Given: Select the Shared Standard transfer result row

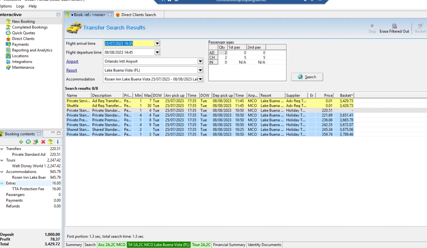Looking at the screenshot, I should [x=210, y=130].
